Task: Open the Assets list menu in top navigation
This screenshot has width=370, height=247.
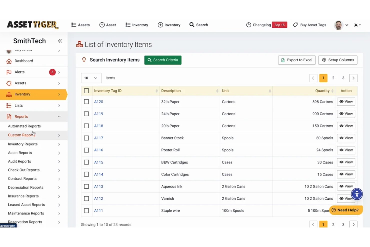Action: pos(80,25)
